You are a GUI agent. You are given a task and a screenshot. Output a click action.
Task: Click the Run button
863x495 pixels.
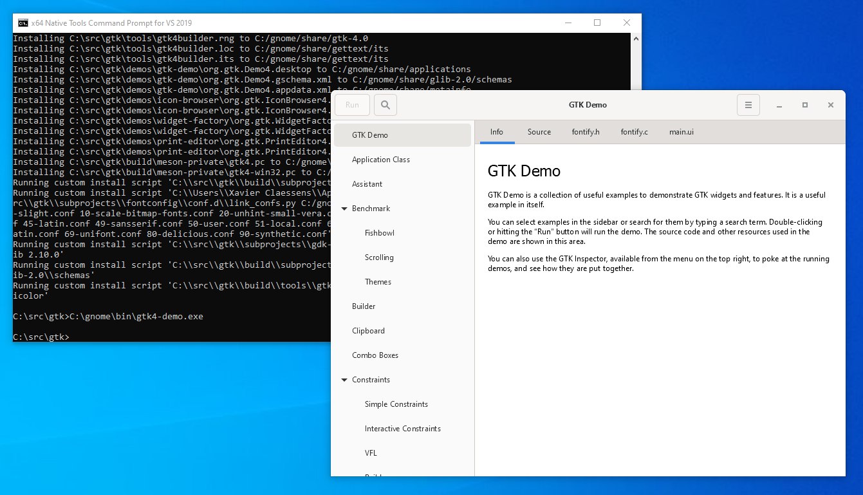pos(352,105)
